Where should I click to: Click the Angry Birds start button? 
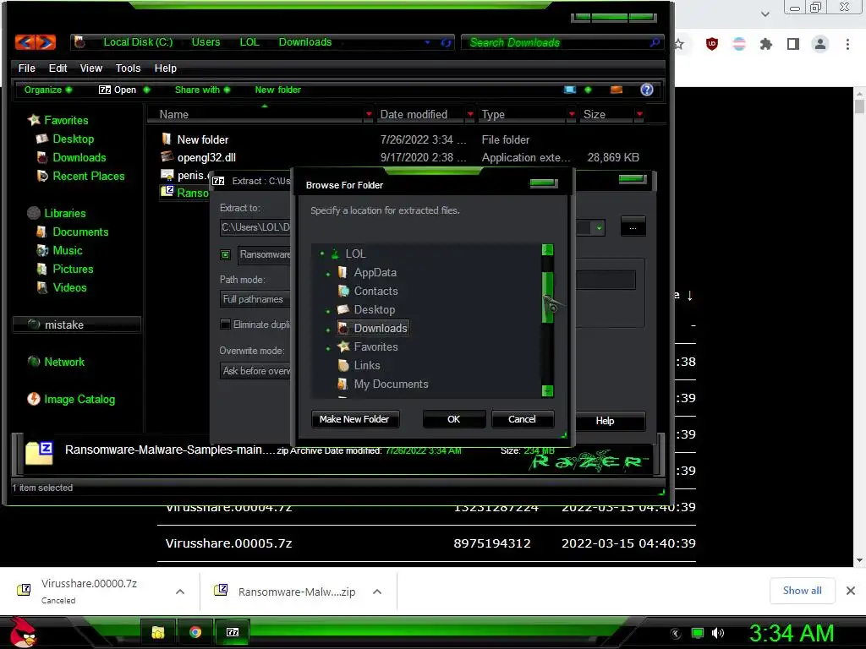[x=23, y=632]
